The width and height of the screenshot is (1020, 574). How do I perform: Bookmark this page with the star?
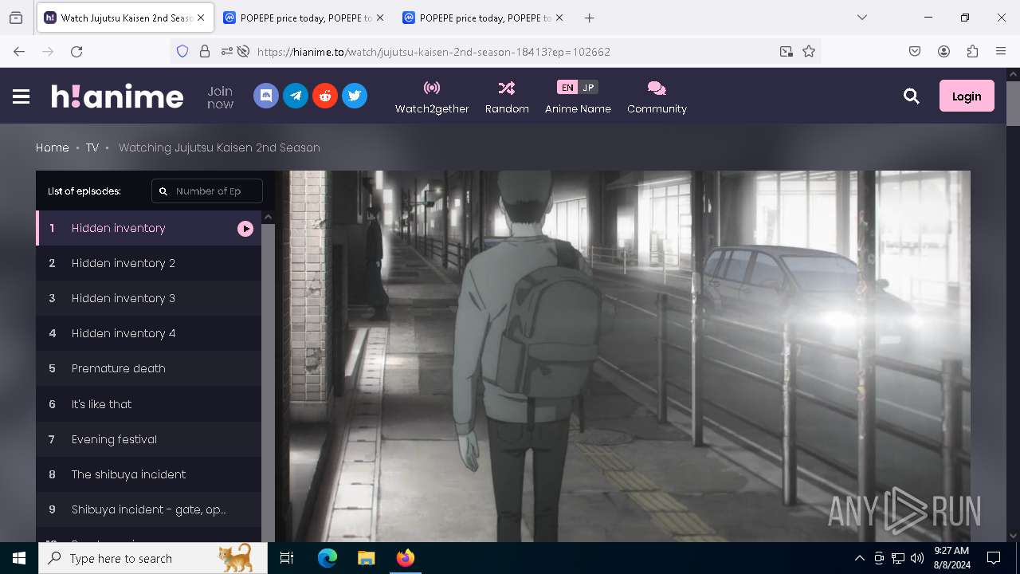point(809,51)
